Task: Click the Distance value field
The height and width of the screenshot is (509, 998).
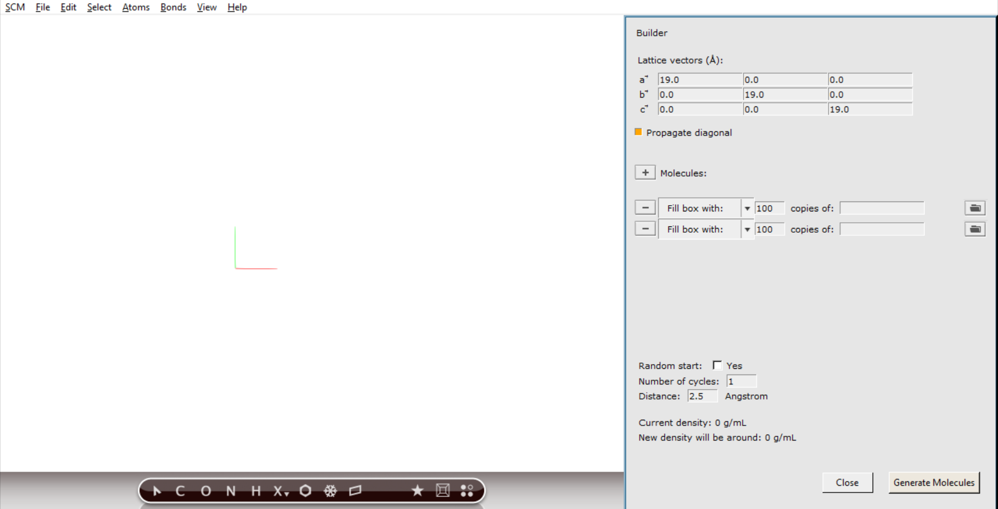Action: [702, 396]
